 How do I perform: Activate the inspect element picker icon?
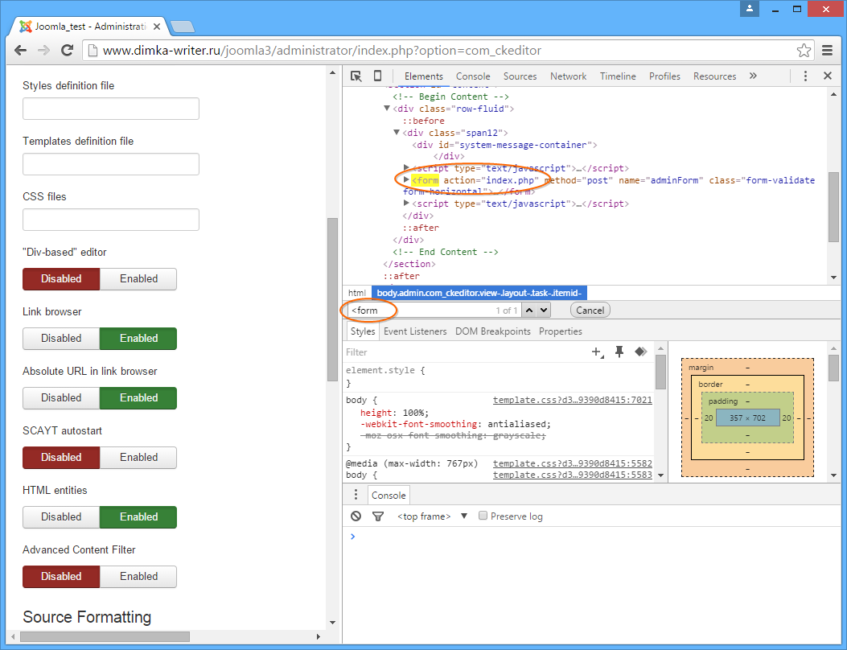pyautogui.click(x=356, y=76)
